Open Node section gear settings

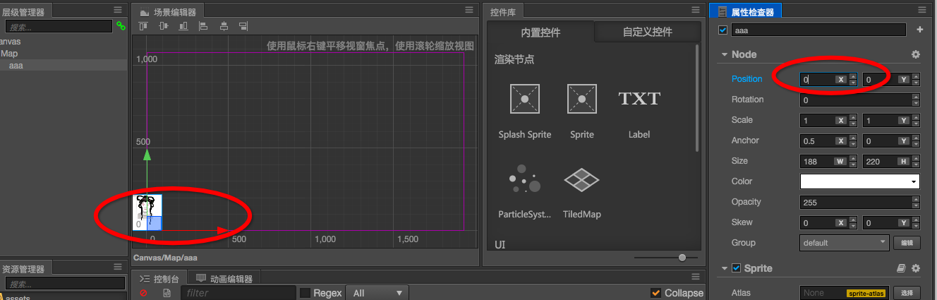pos(916,54)
